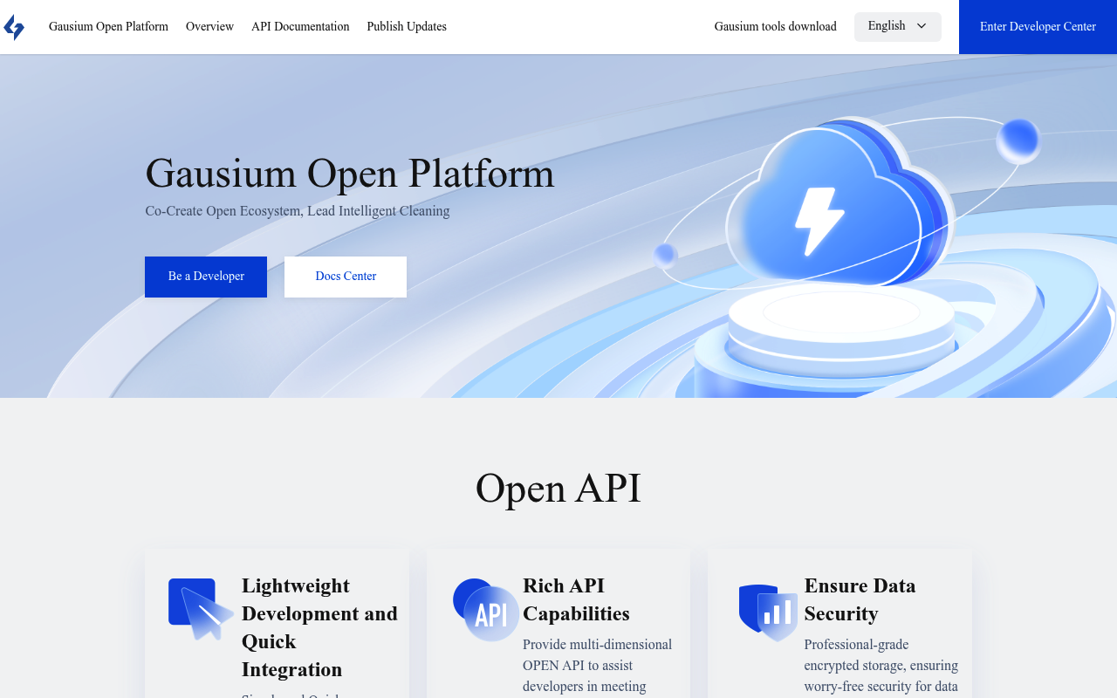
Task: Select the 'Ensure Data Security' heading
Action: coord(860,599)
